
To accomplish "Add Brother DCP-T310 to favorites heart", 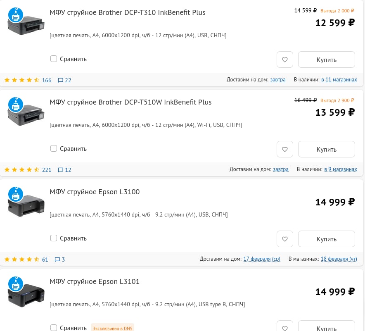I will click(284, 60).
